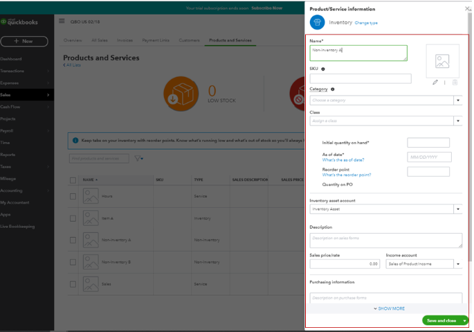Click the QuickBooks logo
The image size is (474, 332).
[x=19, y=21]
